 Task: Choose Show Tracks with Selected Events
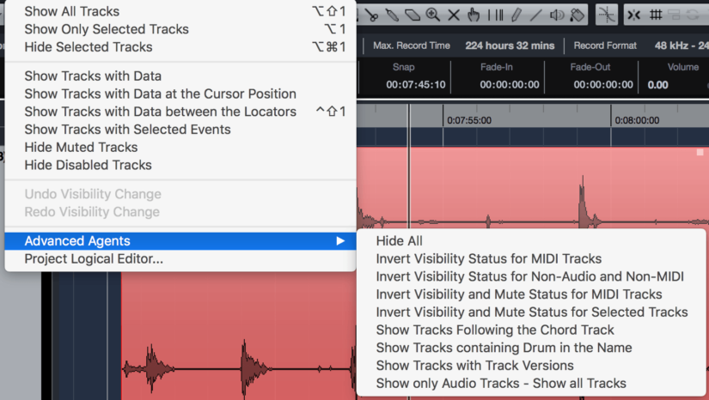pos(180,130)
